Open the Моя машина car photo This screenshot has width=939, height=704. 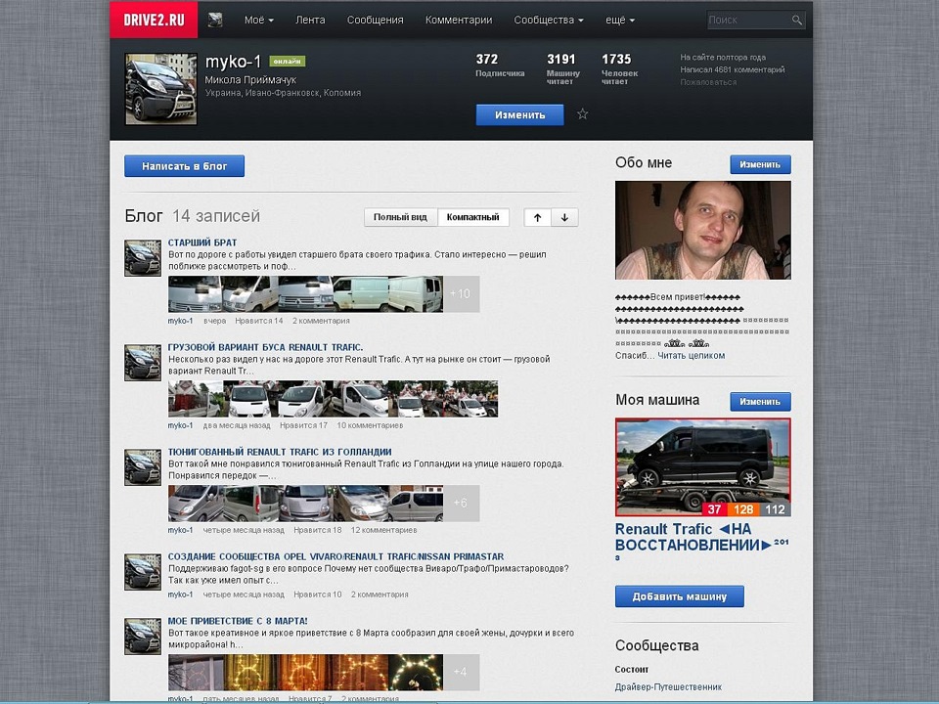pos(703,467)
